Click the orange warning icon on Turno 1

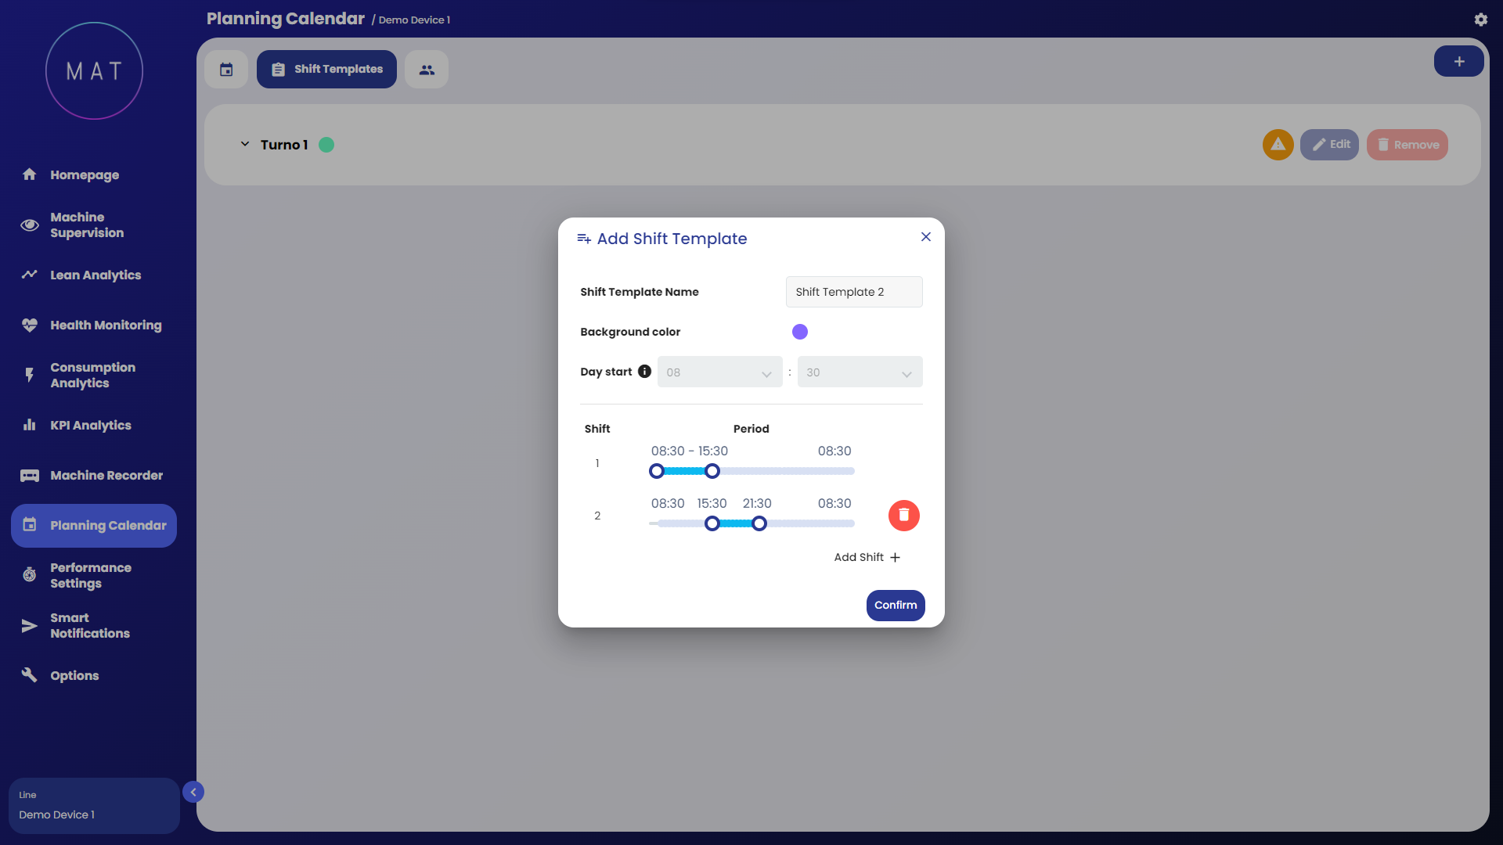click(x=1278, y=145)
